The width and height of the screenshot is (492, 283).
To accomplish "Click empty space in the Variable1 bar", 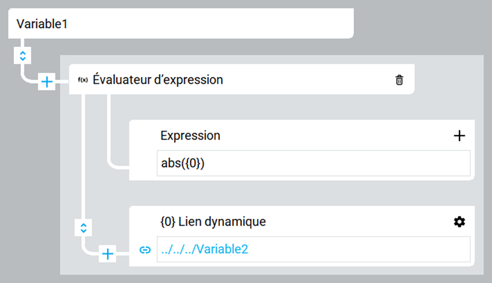I will 210,24.
